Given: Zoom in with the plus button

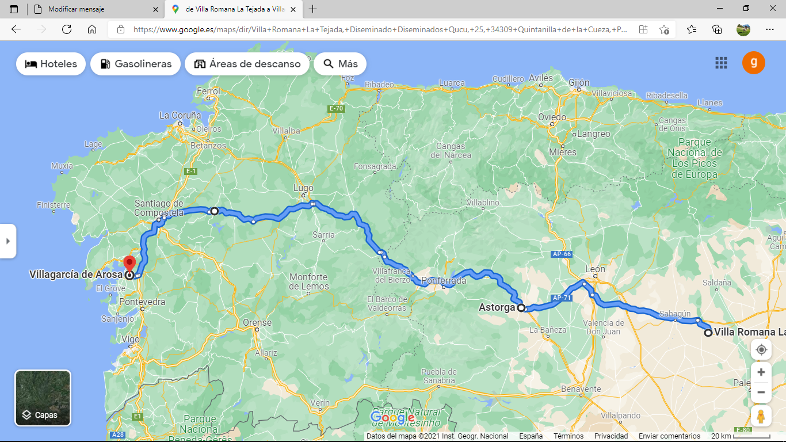Looking at the screenshot, I should tap(761, 372).
